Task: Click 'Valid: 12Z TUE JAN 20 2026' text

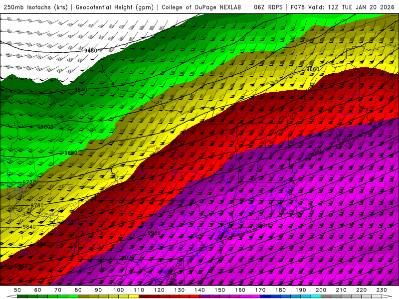Action: [x=351, y=7]
